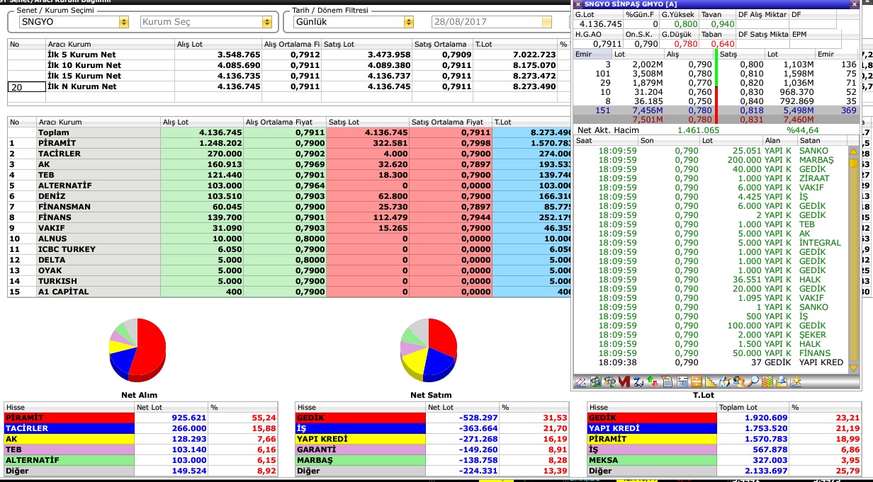Click the trade list scrollbar up arrow
The image size is (873, 482).
853,151
